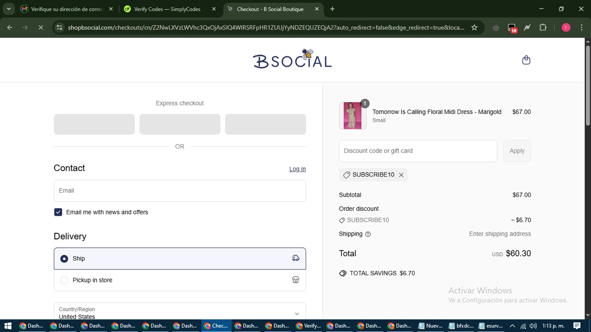This screenshot has width=591, height=332.
Task: Open the network status icon in tray
Action: pyautogui.click(x=523, y=326)
